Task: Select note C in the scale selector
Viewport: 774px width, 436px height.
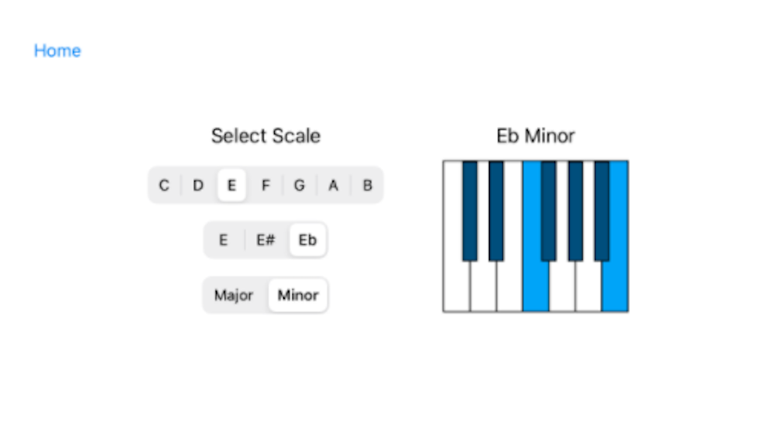Action: 164,185
